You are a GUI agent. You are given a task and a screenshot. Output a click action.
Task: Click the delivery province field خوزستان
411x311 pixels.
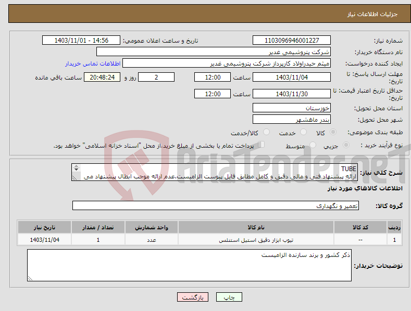click(x=292, y=108)
